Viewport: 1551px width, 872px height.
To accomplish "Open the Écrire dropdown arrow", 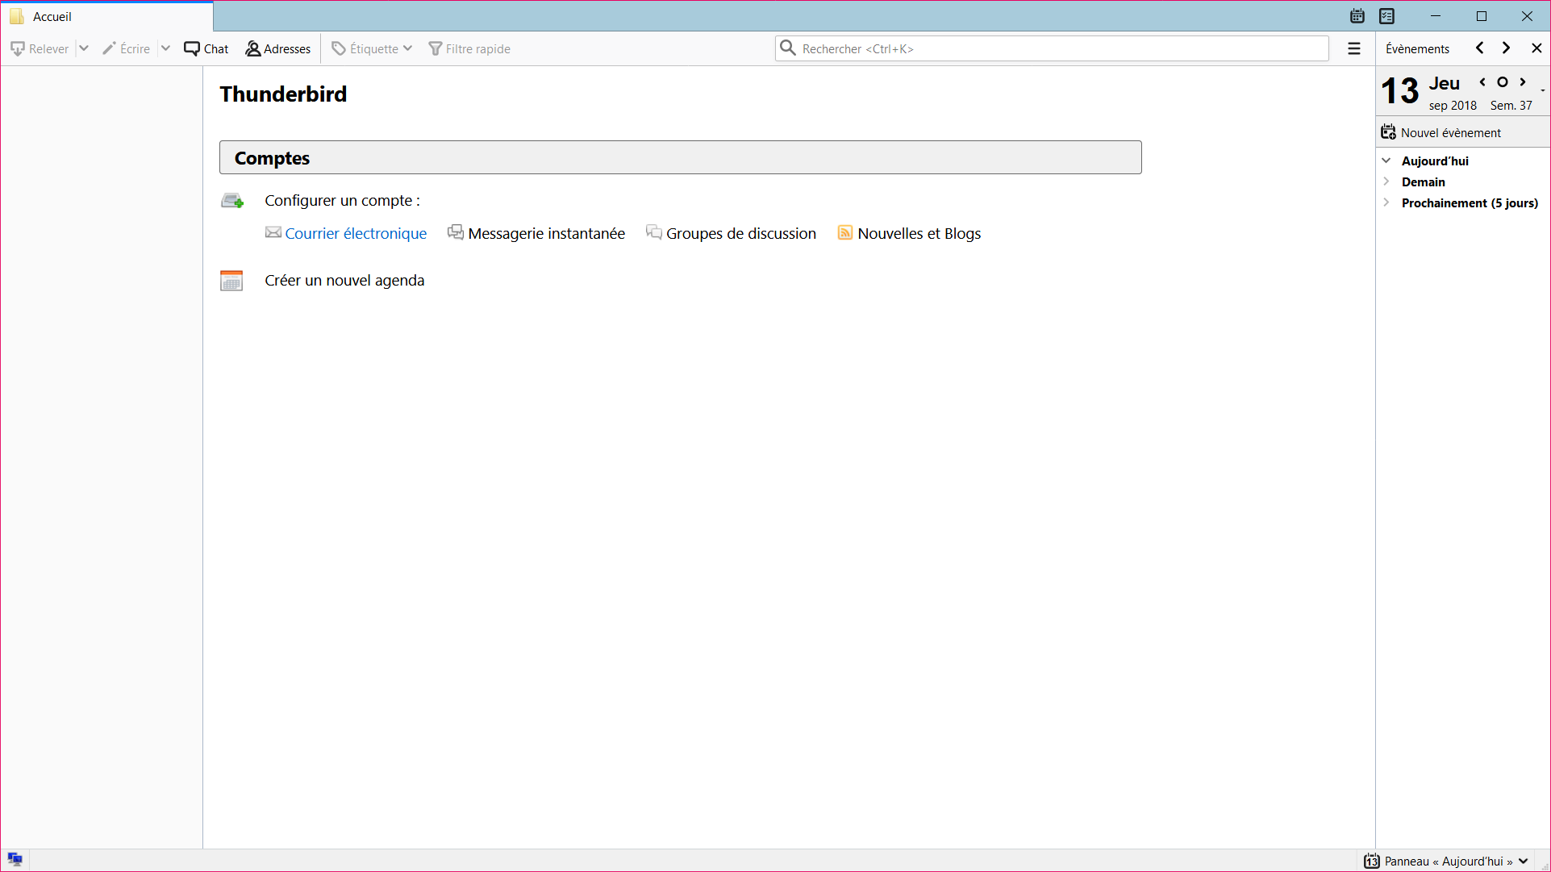I will tap(165, 49).
